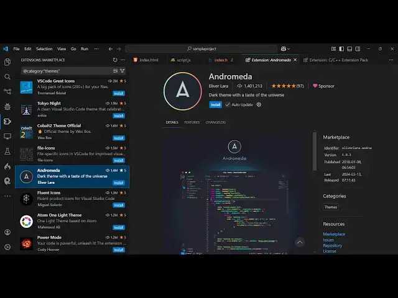This screenshot has height=298, width=398.
Task: Select the FEATURES tab
Action: pos(192,122)
